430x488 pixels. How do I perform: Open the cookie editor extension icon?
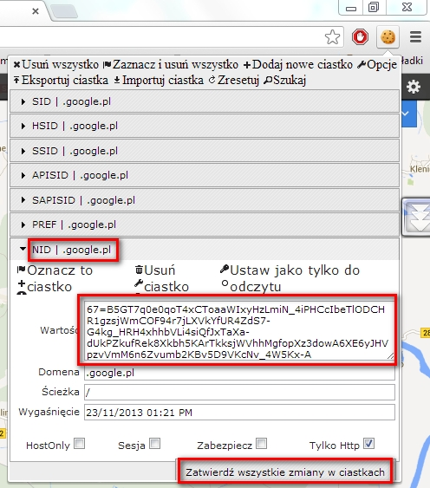click(x=388, y=37)
